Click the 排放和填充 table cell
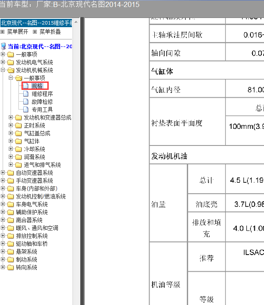Screen dimensions: 264x305 pyautogui.click(x=207, y=227)
